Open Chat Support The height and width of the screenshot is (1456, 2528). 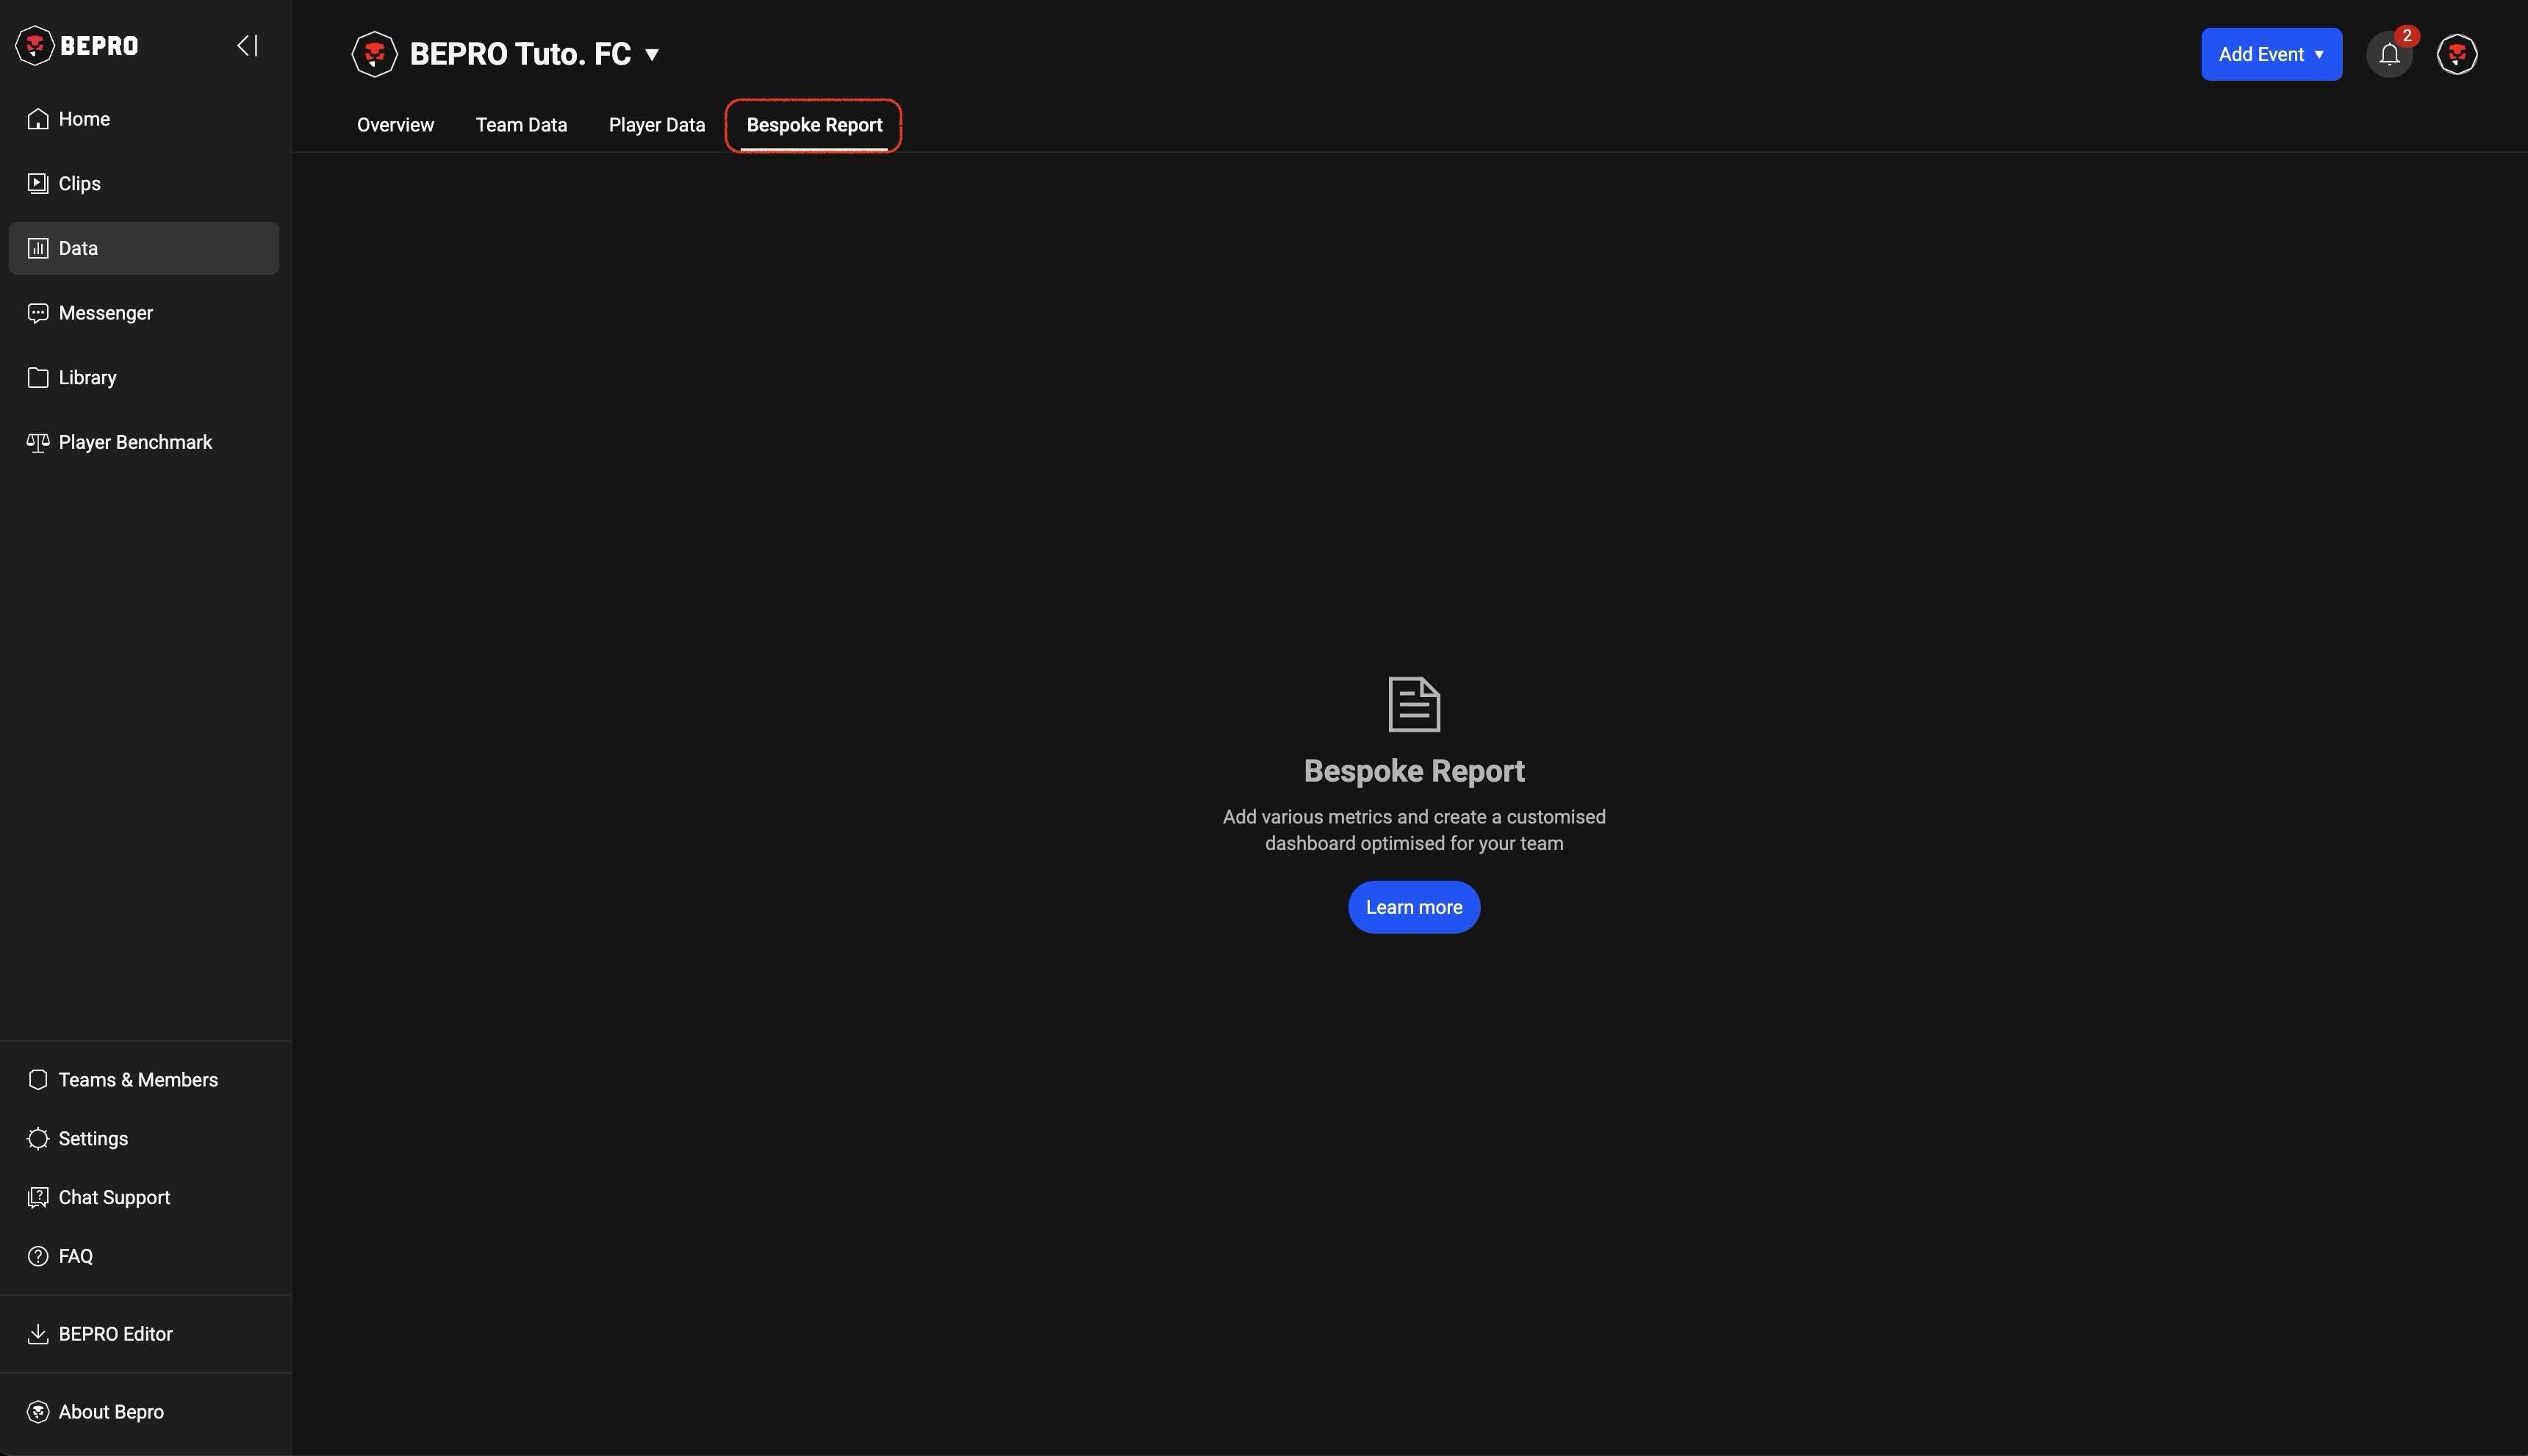point(114,1198)
